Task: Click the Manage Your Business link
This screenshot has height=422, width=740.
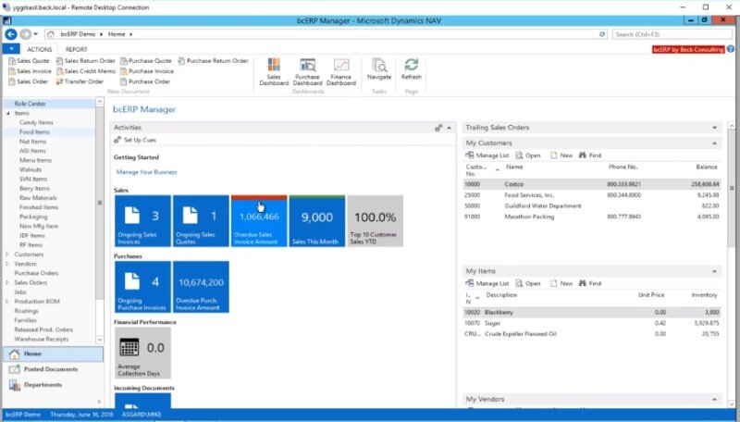Action: point(146,172)
